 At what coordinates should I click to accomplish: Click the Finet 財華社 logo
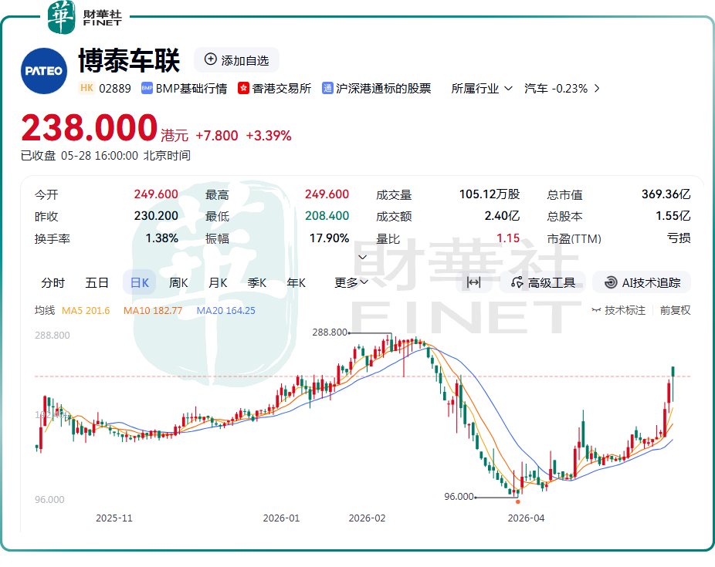point(85,17)
